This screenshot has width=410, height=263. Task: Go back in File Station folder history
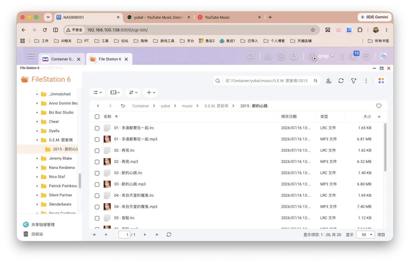98,106
